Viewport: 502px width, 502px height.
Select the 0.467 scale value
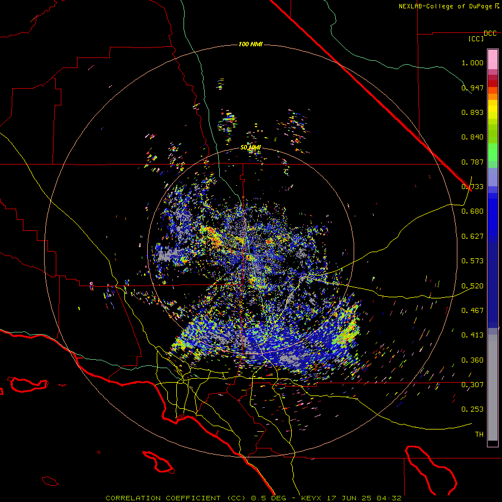coord(472,311)
